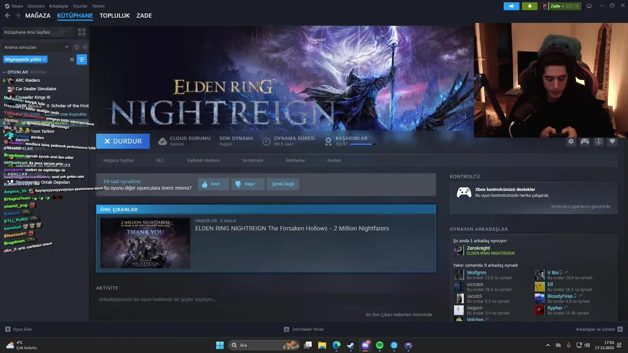Viewport: 628px width, 353px height.
Task: Collapse the ARAÇLAR section
Action: click(x=4, y=174)
